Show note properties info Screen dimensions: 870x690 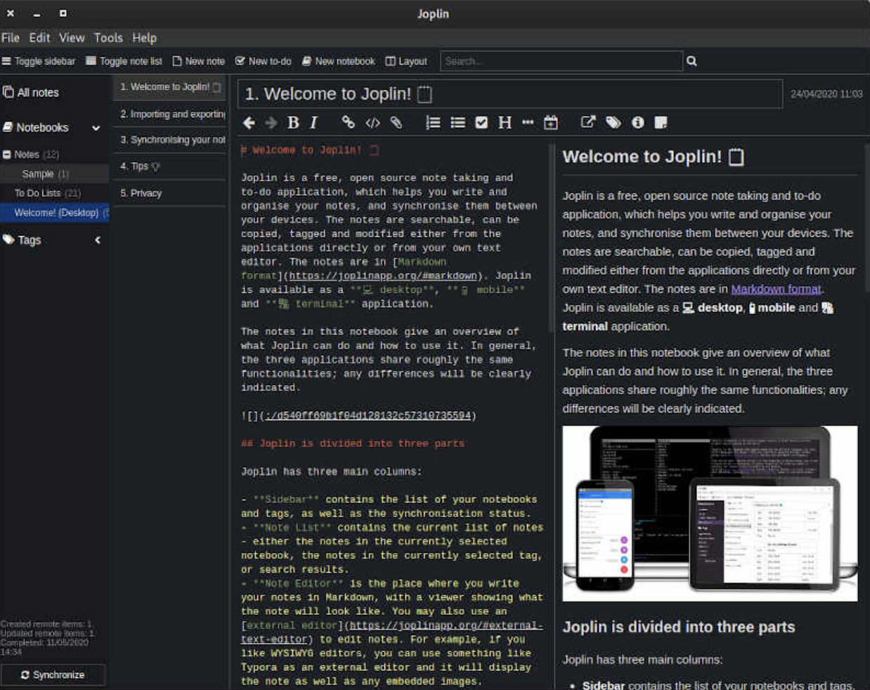tap(637, 122)
